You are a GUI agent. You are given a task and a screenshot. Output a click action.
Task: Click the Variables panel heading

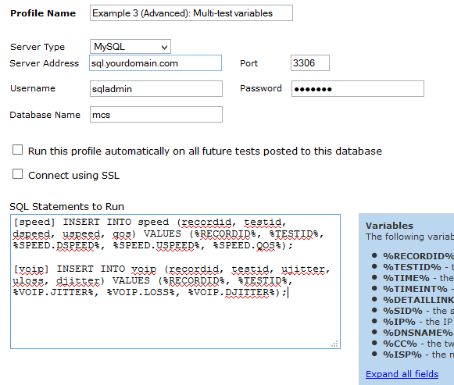(x=389, y=226)
